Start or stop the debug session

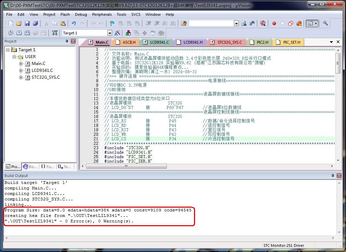pyautogui.click(x=263, y=23)
